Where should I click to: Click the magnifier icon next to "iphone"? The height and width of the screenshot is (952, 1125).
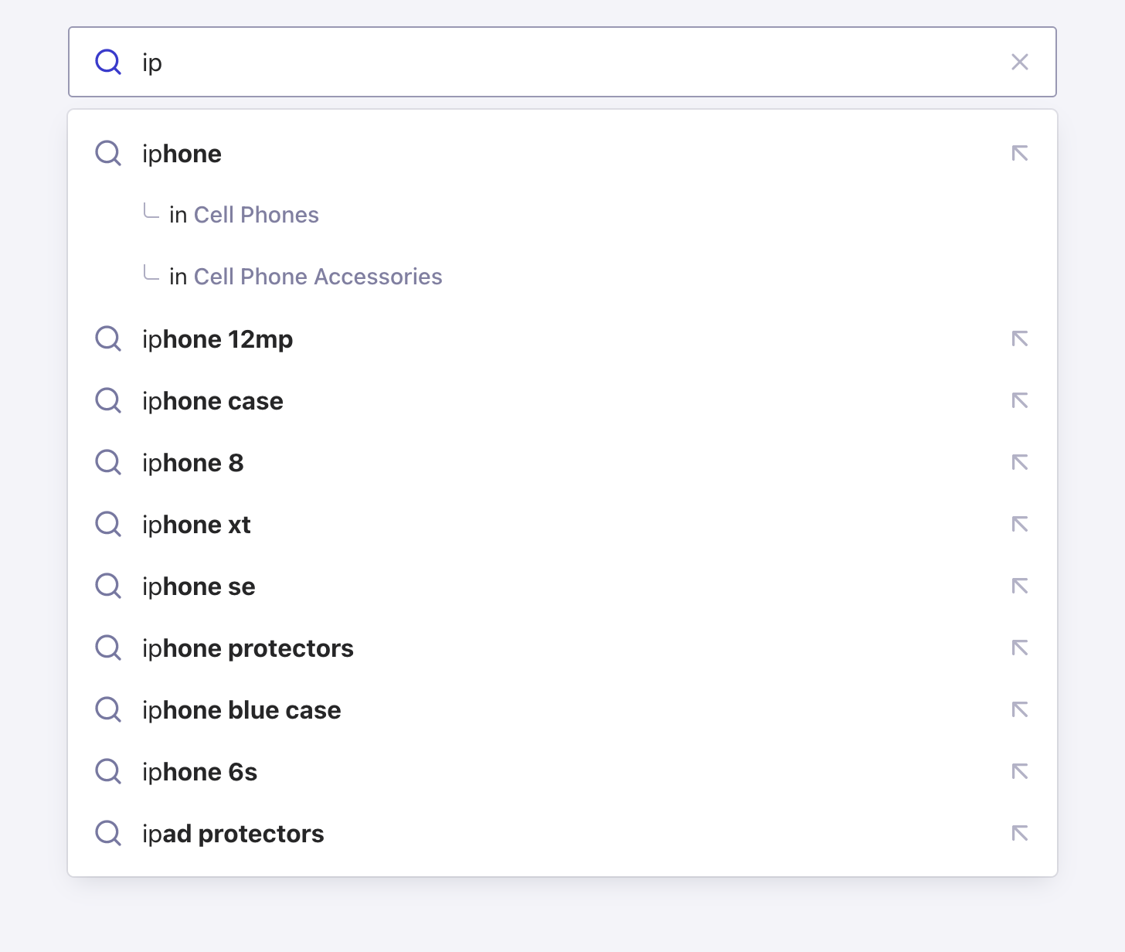click(108, 153)
